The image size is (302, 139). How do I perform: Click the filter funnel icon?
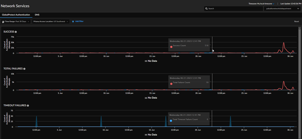(x=73, y=22)
